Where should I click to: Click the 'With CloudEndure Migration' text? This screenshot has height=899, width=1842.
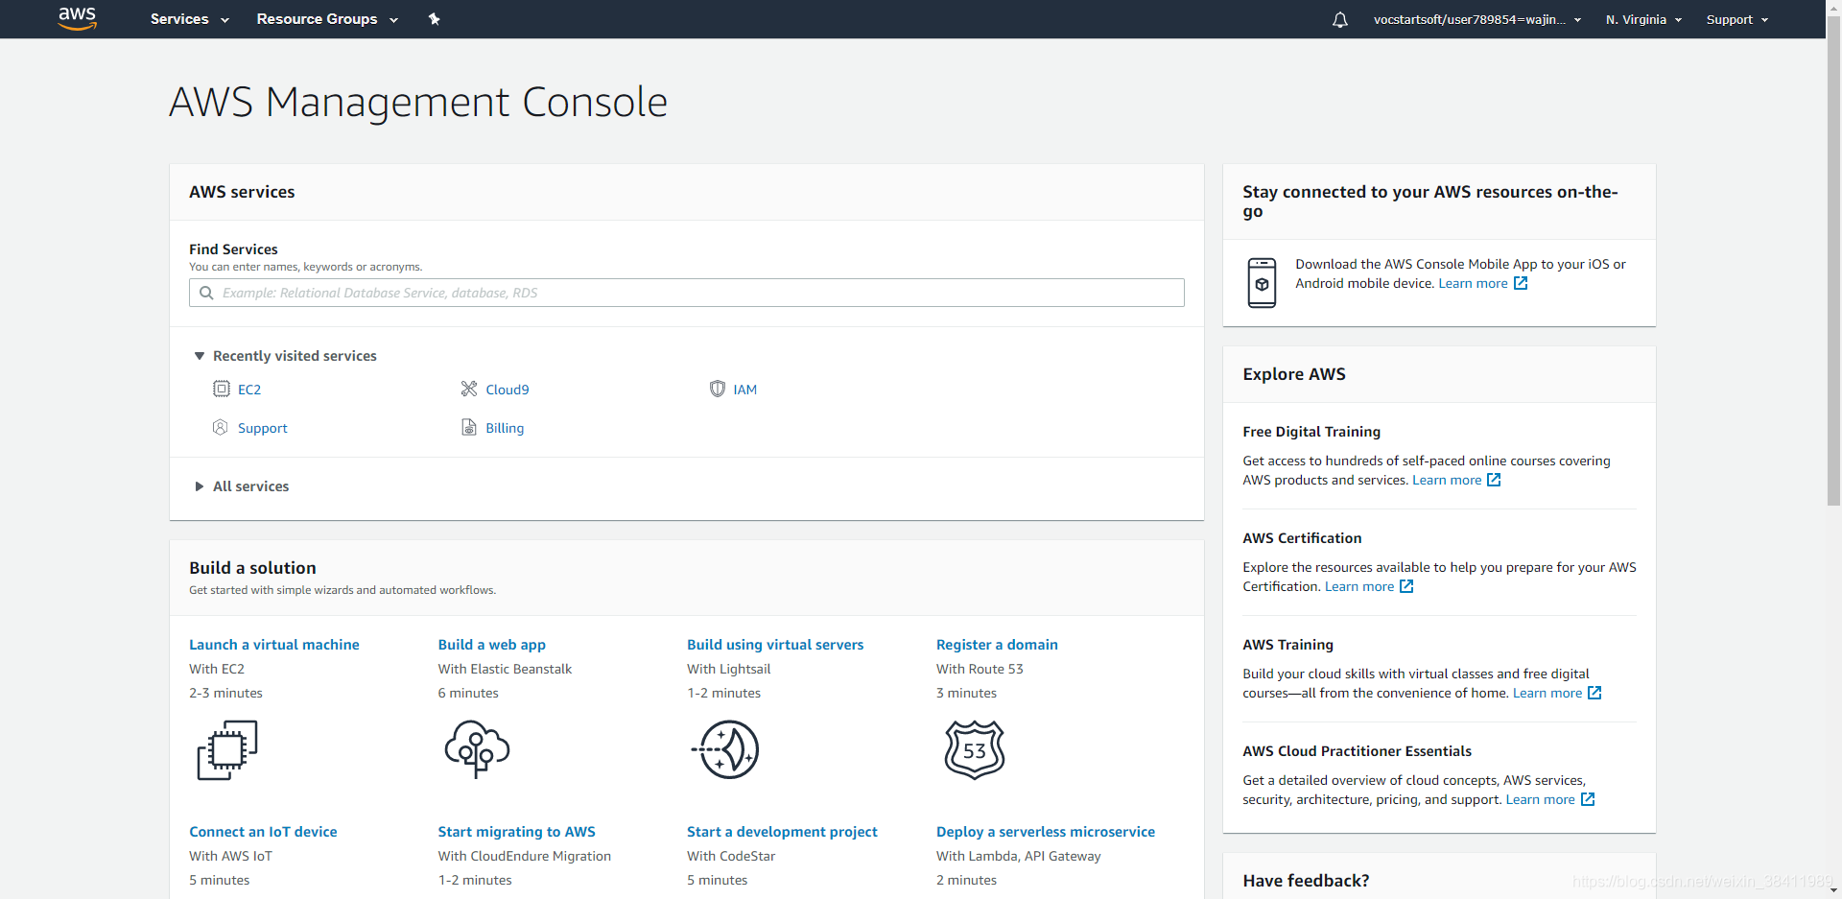tap(525, 856)
